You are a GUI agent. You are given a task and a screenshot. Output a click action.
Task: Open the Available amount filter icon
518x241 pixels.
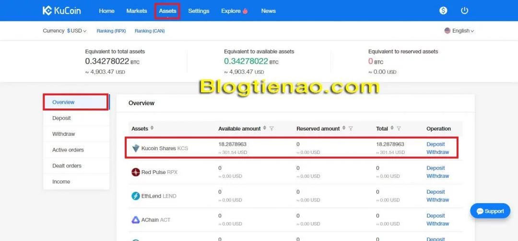[271, 129]
